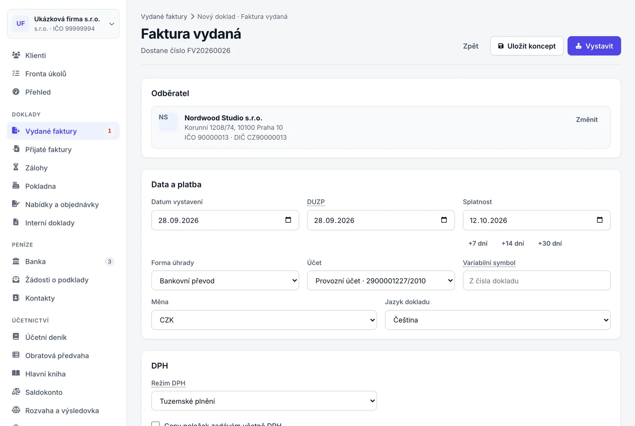
Task: Click the Zpět link
Action: coord(471,46)
